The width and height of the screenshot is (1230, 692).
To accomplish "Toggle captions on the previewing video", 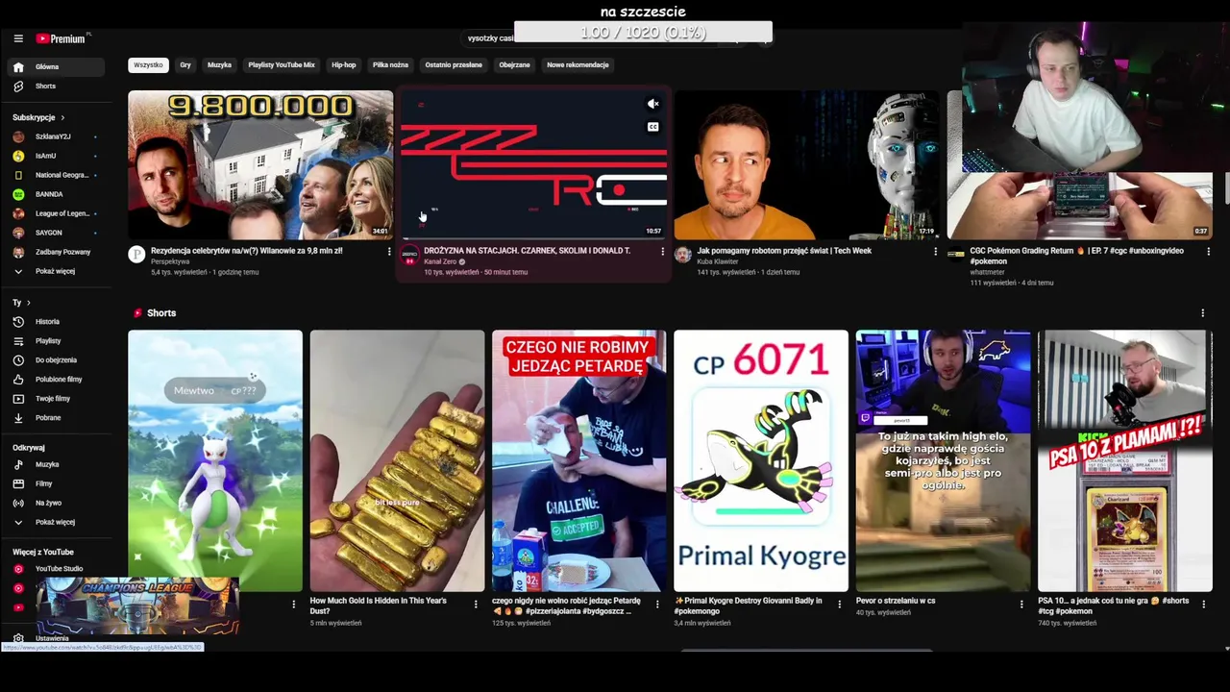I will tap(652, 127).
